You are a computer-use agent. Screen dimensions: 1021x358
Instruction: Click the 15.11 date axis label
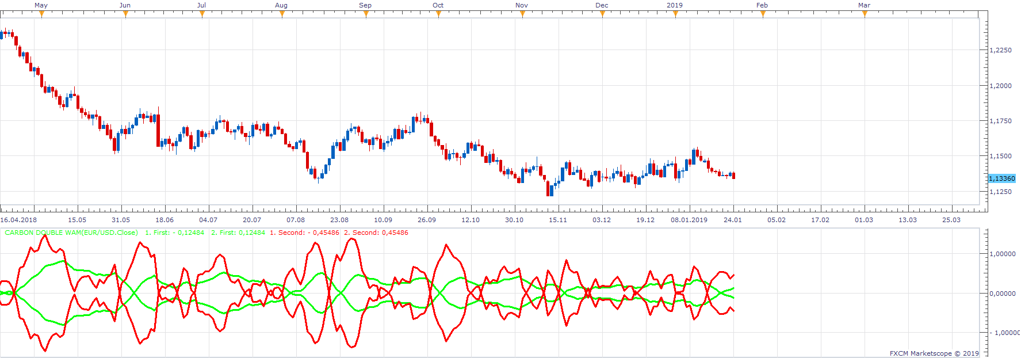[x=558, y=220]
